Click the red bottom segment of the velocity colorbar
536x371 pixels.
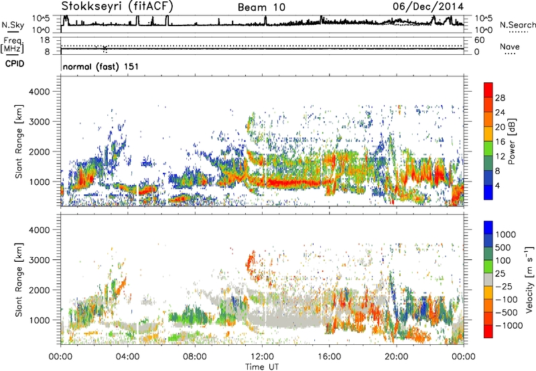point(488,331)
